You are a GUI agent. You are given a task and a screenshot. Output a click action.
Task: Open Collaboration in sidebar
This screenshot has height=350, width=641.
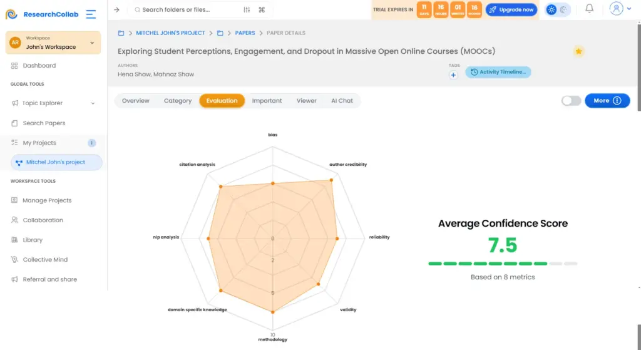point(43,220)
